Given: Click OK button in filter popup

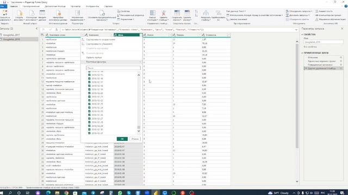Looking at the screenshot, I should (122, 139).
